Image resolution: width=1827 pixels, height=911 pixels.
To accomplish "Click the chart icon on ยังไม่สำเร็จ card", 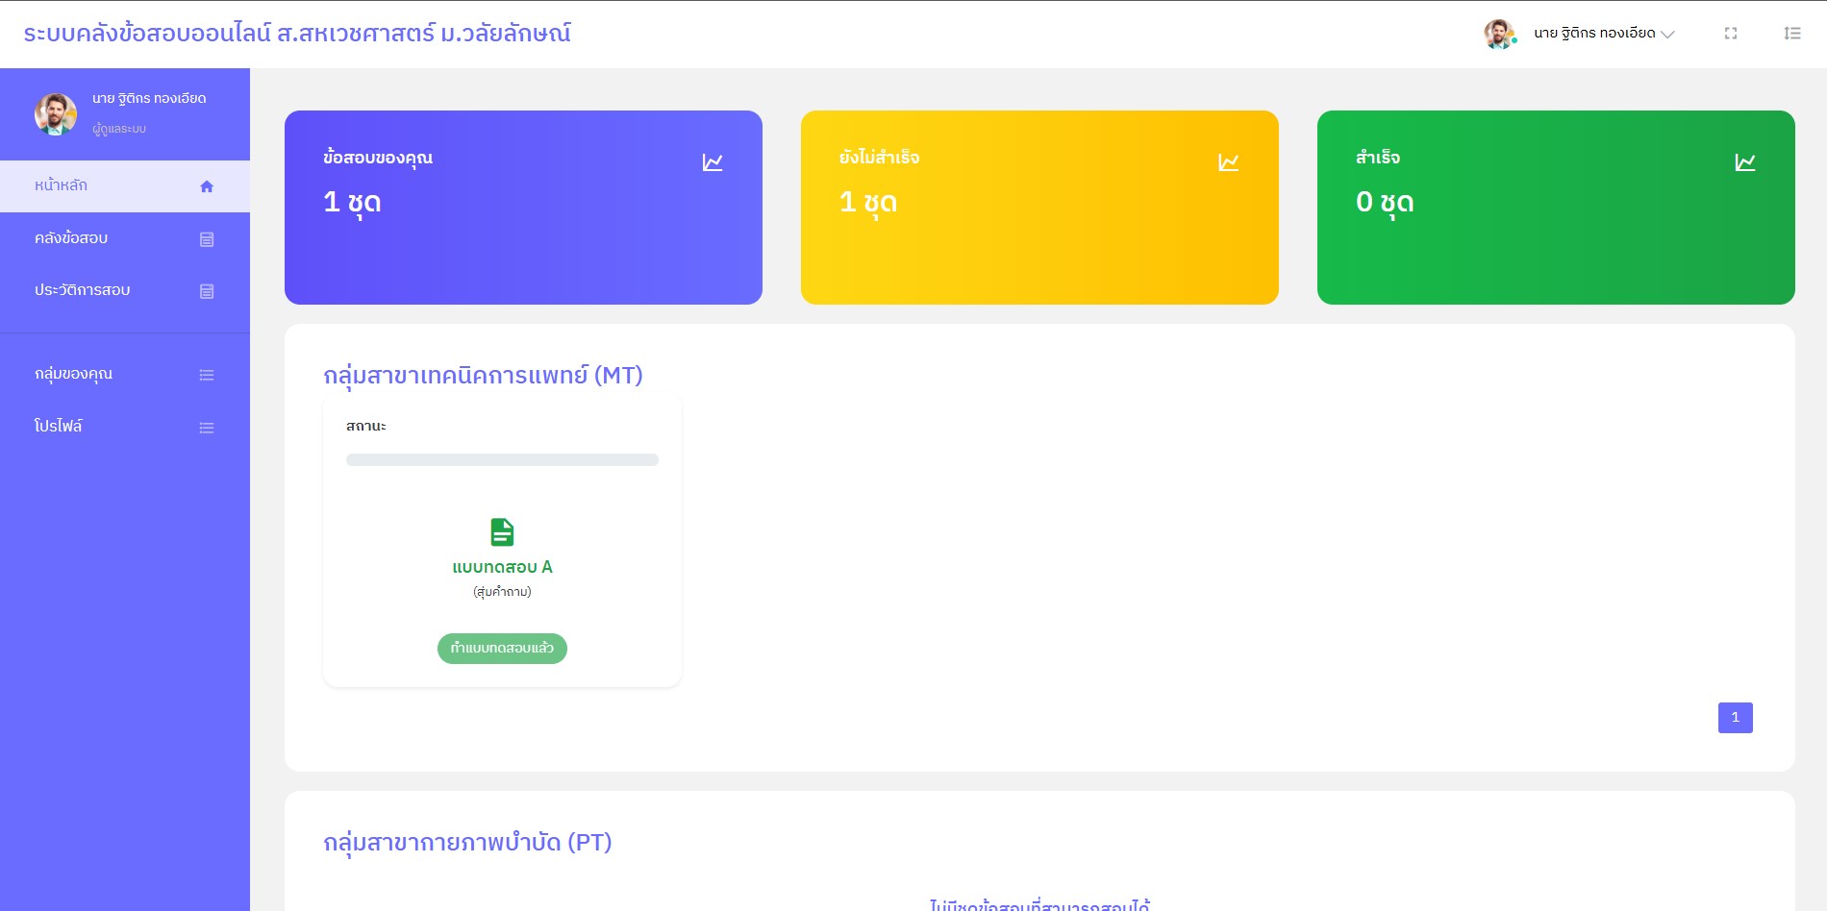I will [x=1228, y=162].
